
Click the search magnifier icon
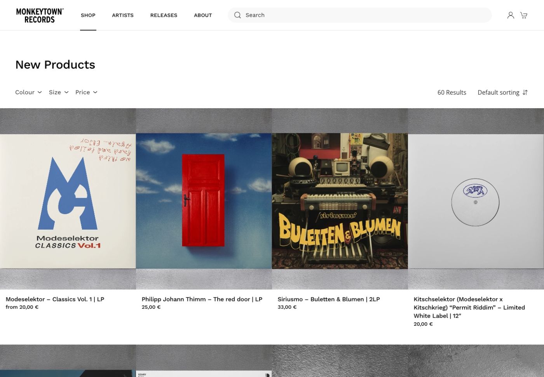[237, 15]
